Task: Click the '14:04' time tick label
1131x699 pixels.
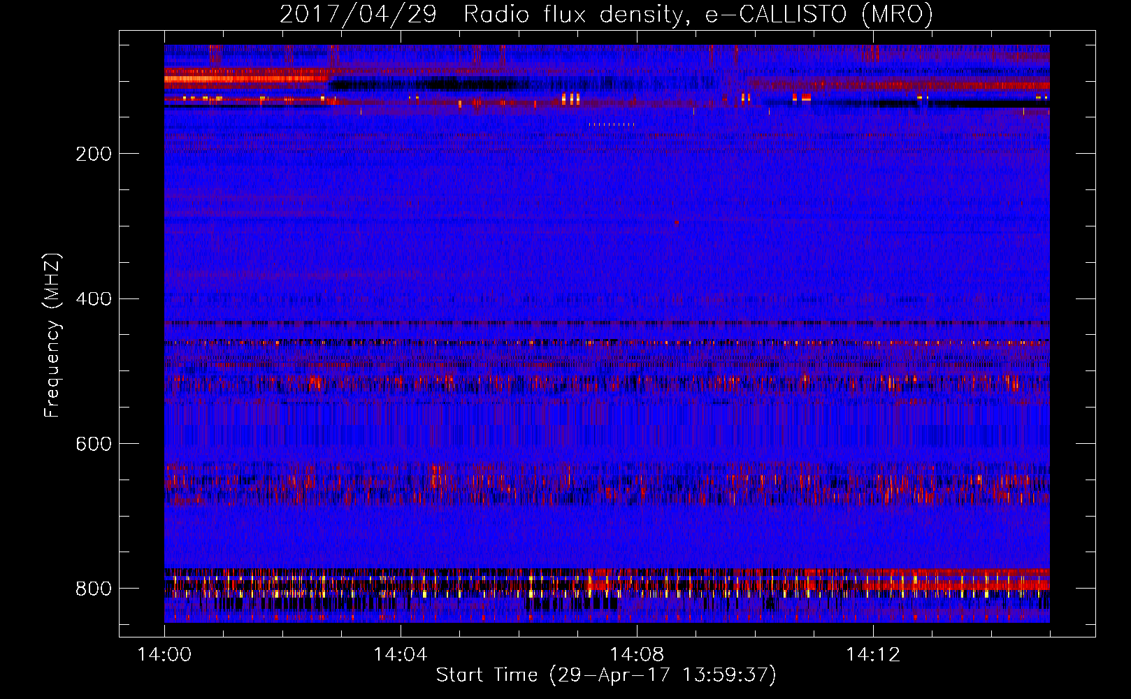Action: click(401, 654)
